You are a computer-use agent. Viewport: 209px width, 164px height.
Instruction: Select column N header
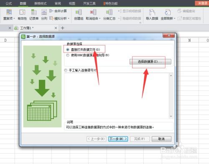pyautogui.click(x=189, y=40)
